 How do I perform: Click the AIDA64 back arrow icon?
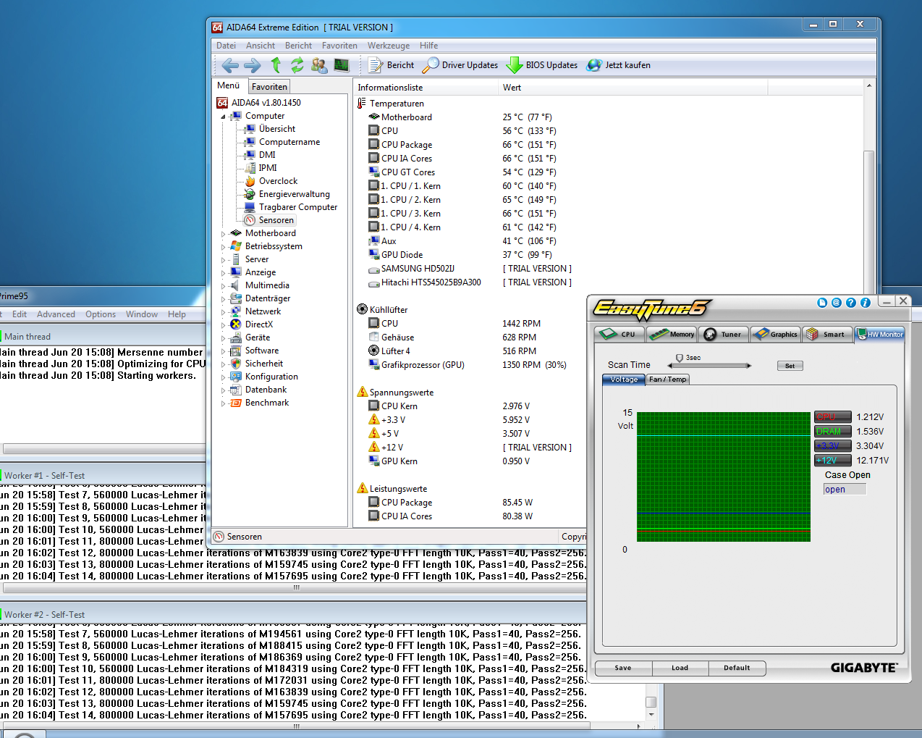pyautogui.click(x=230, y=65)
